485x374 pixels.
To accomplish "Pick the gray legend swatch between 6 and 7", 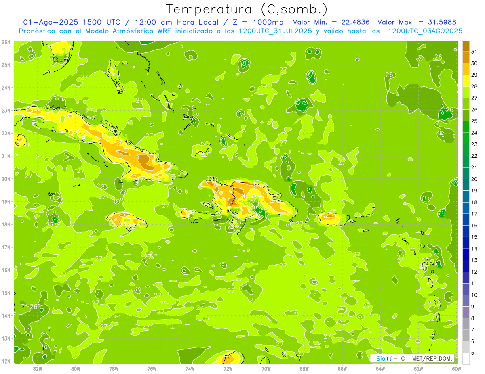I will pos(466,335).
